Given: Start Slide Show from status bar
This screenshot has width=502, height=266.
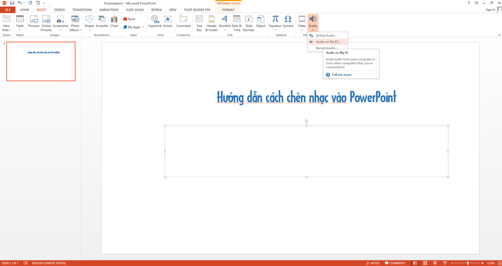Looking at the screenshot, I should [445, 263].
